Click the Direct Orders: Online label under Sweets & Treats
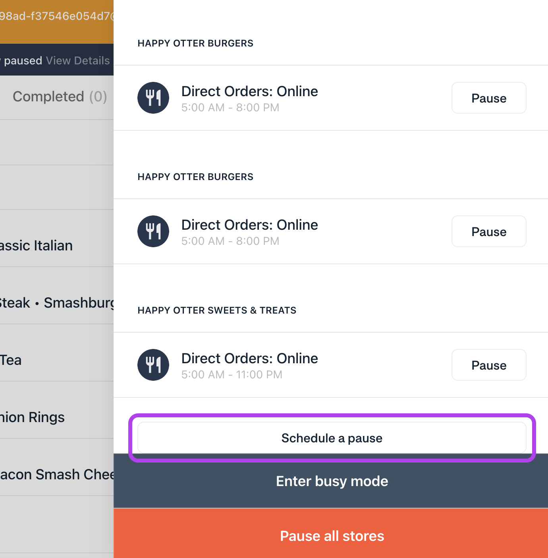This screenshot has height=558, width=548. 249,358
